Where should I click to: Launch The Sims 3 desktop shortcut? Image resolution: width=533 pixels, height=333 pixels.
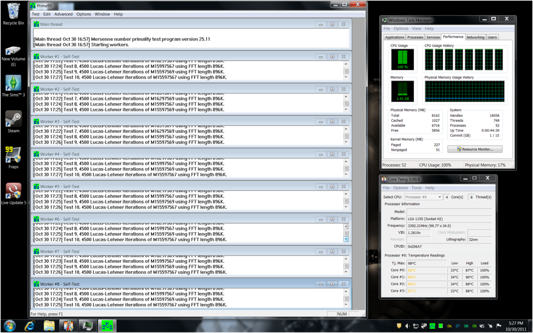click(13, 86)
